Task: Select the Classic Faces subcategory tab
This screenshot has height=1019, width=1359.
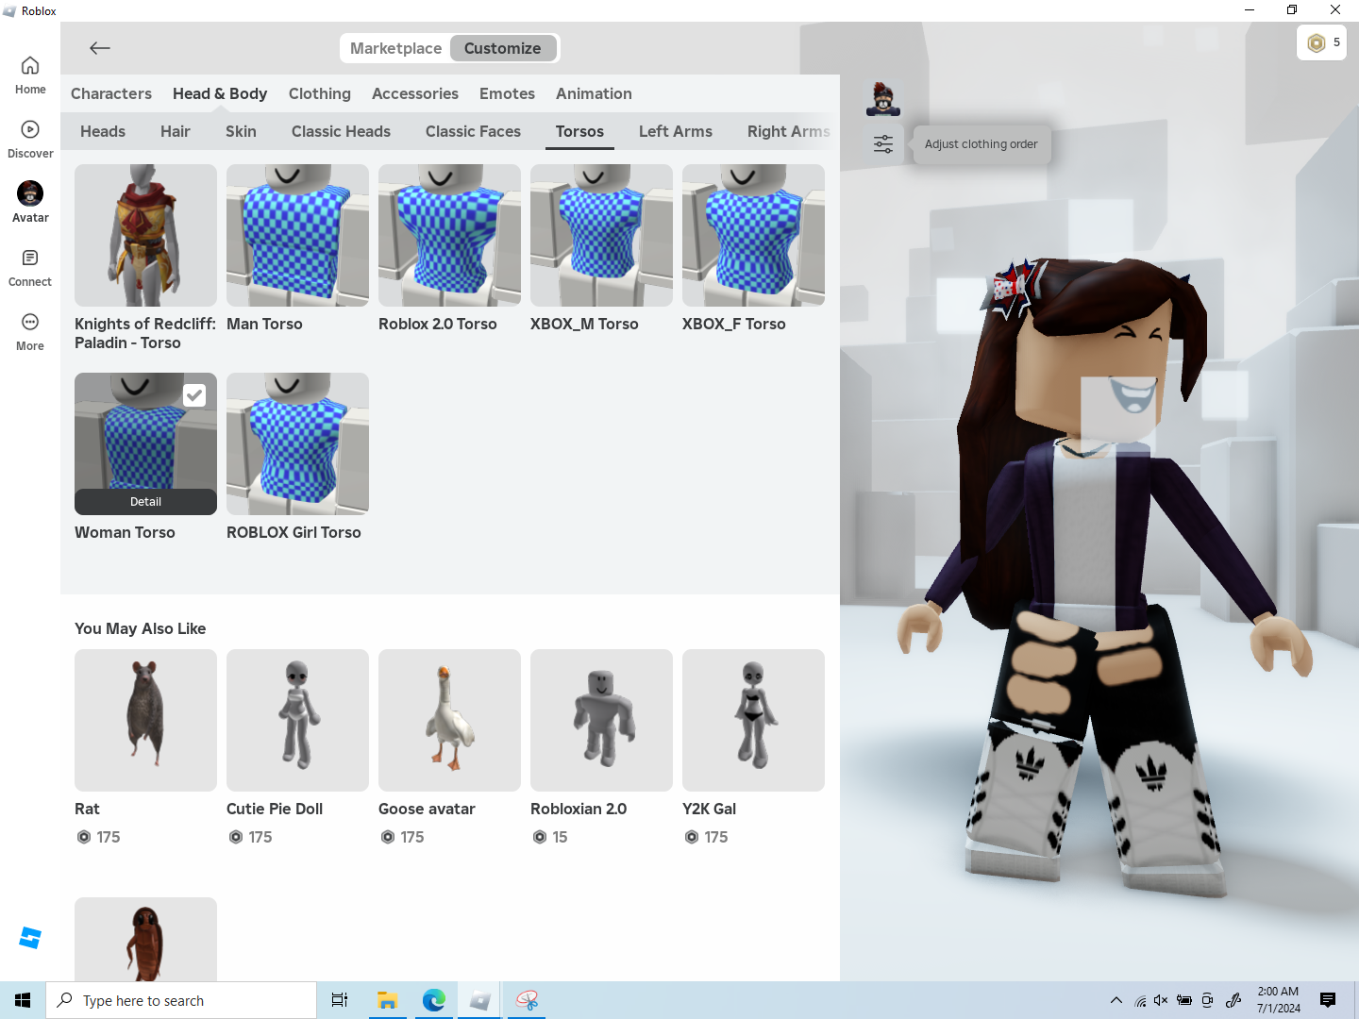Action: 473,131
